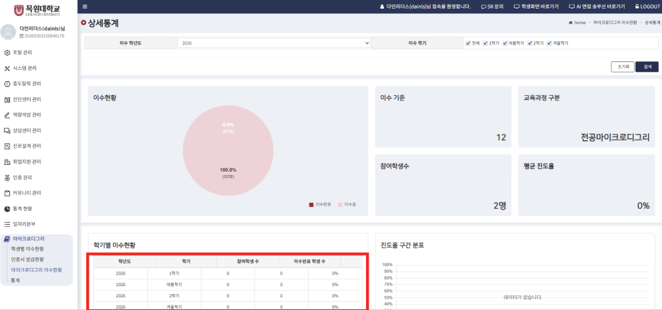Collapse the 마이크로디그리 sidebar menu
The height and width of the screenshot is (310, 662).
[x=28, y=238]
